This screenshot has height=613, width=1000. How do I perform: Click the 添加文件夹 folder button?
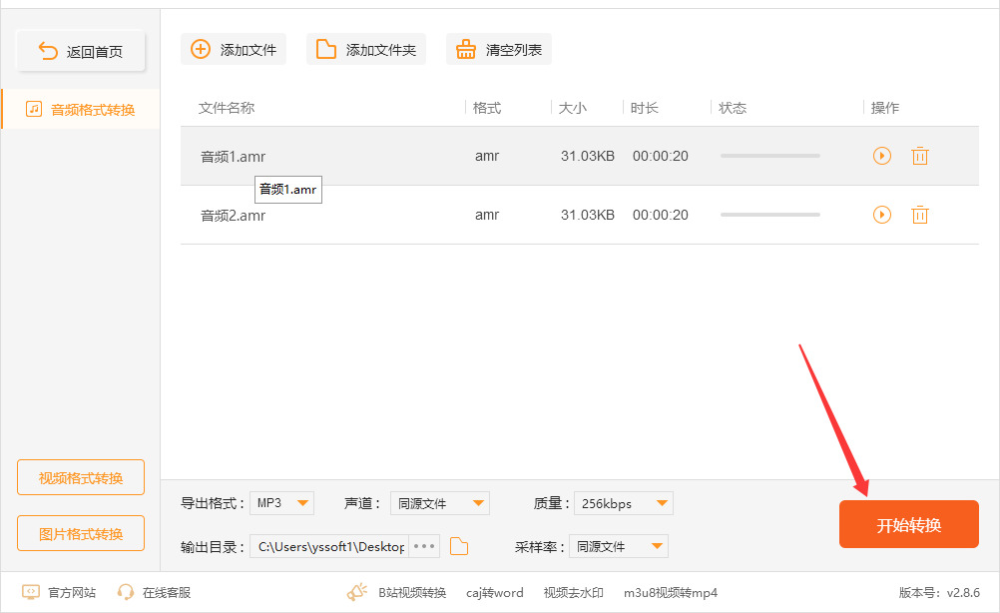click(366, 49)
